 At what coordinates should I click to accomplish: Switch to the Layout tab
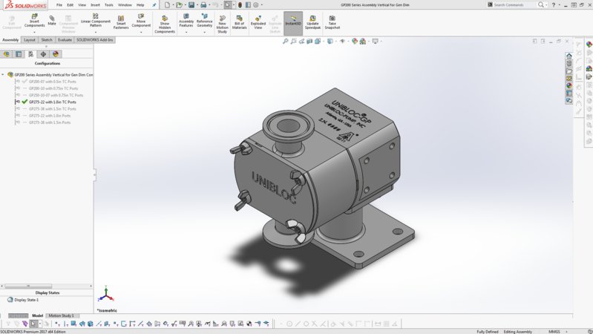30,40
